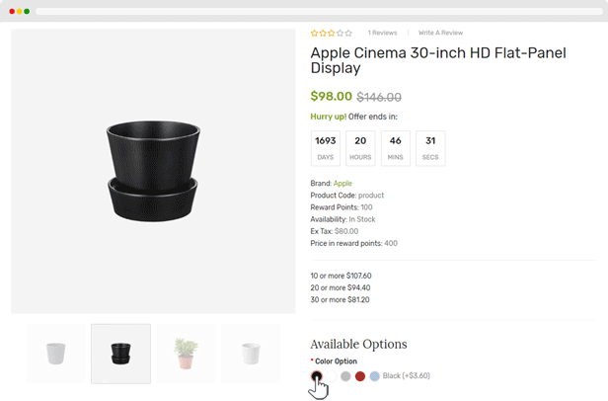Viewport: 608px width, 401px height.
Task: Show the last white pot thumbnail
Action: (x=251, y=354)
